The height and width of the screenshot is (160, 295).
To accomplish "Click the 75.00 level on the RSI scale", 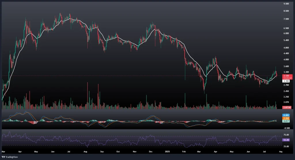I will 286,135.
